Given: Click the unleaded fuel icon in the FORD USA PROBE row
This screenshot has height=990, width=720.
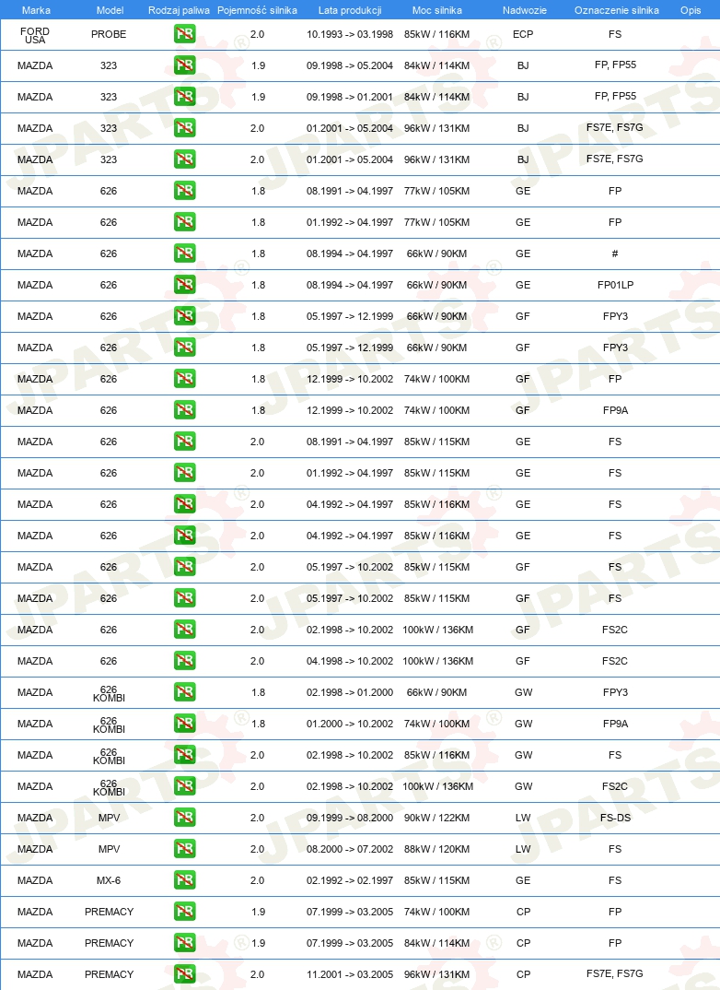Looking at the screenshot, I should point(185,34).
